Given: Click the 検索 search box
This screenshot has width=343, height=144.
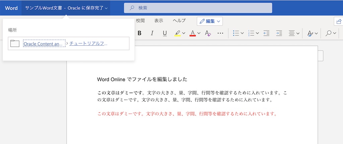Looking at the screenshot, I should (x=198, y=8).
